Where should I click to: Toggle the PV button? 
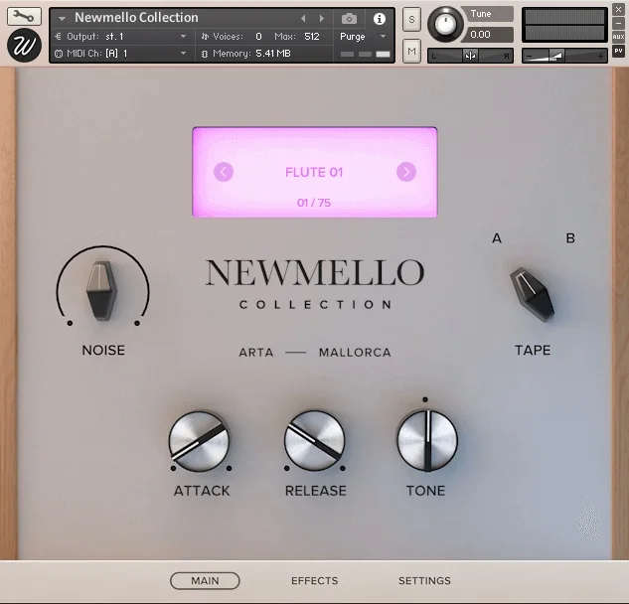click(x=618, y=51)
